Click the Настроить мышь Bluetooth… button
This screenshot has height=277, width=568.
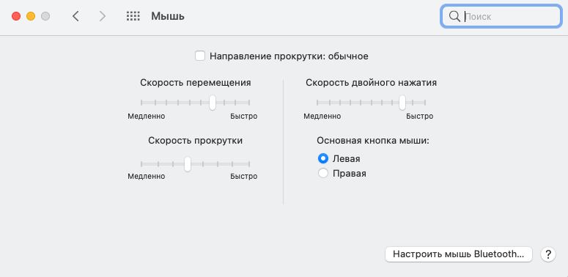(458, 254)
